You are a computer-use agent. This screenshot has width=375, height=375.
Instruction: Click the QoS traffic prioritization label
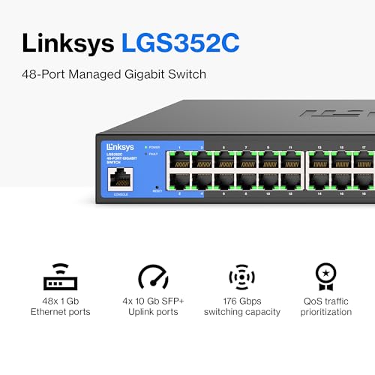coord(326,307)
